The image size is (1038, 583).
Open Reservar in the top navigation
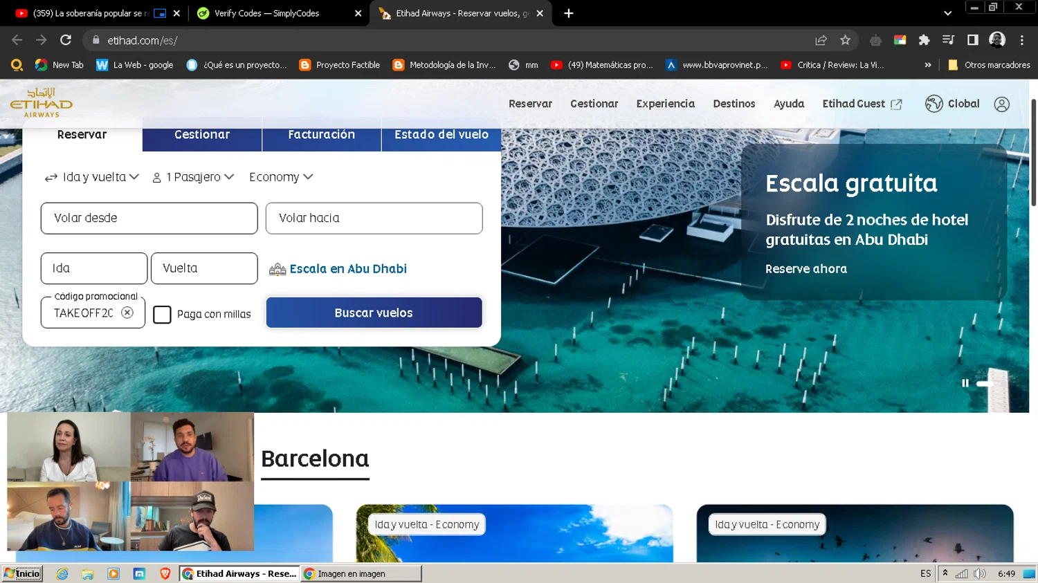(x=530, y=104)
